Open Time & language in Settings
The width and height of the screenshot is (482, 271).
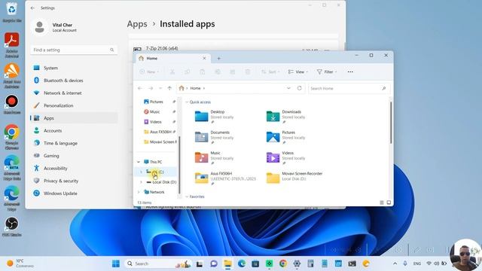point(74,143)
